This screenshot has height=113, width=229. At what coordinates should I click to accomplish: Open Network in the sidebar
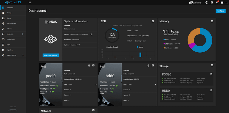click(x=13, y=29)
